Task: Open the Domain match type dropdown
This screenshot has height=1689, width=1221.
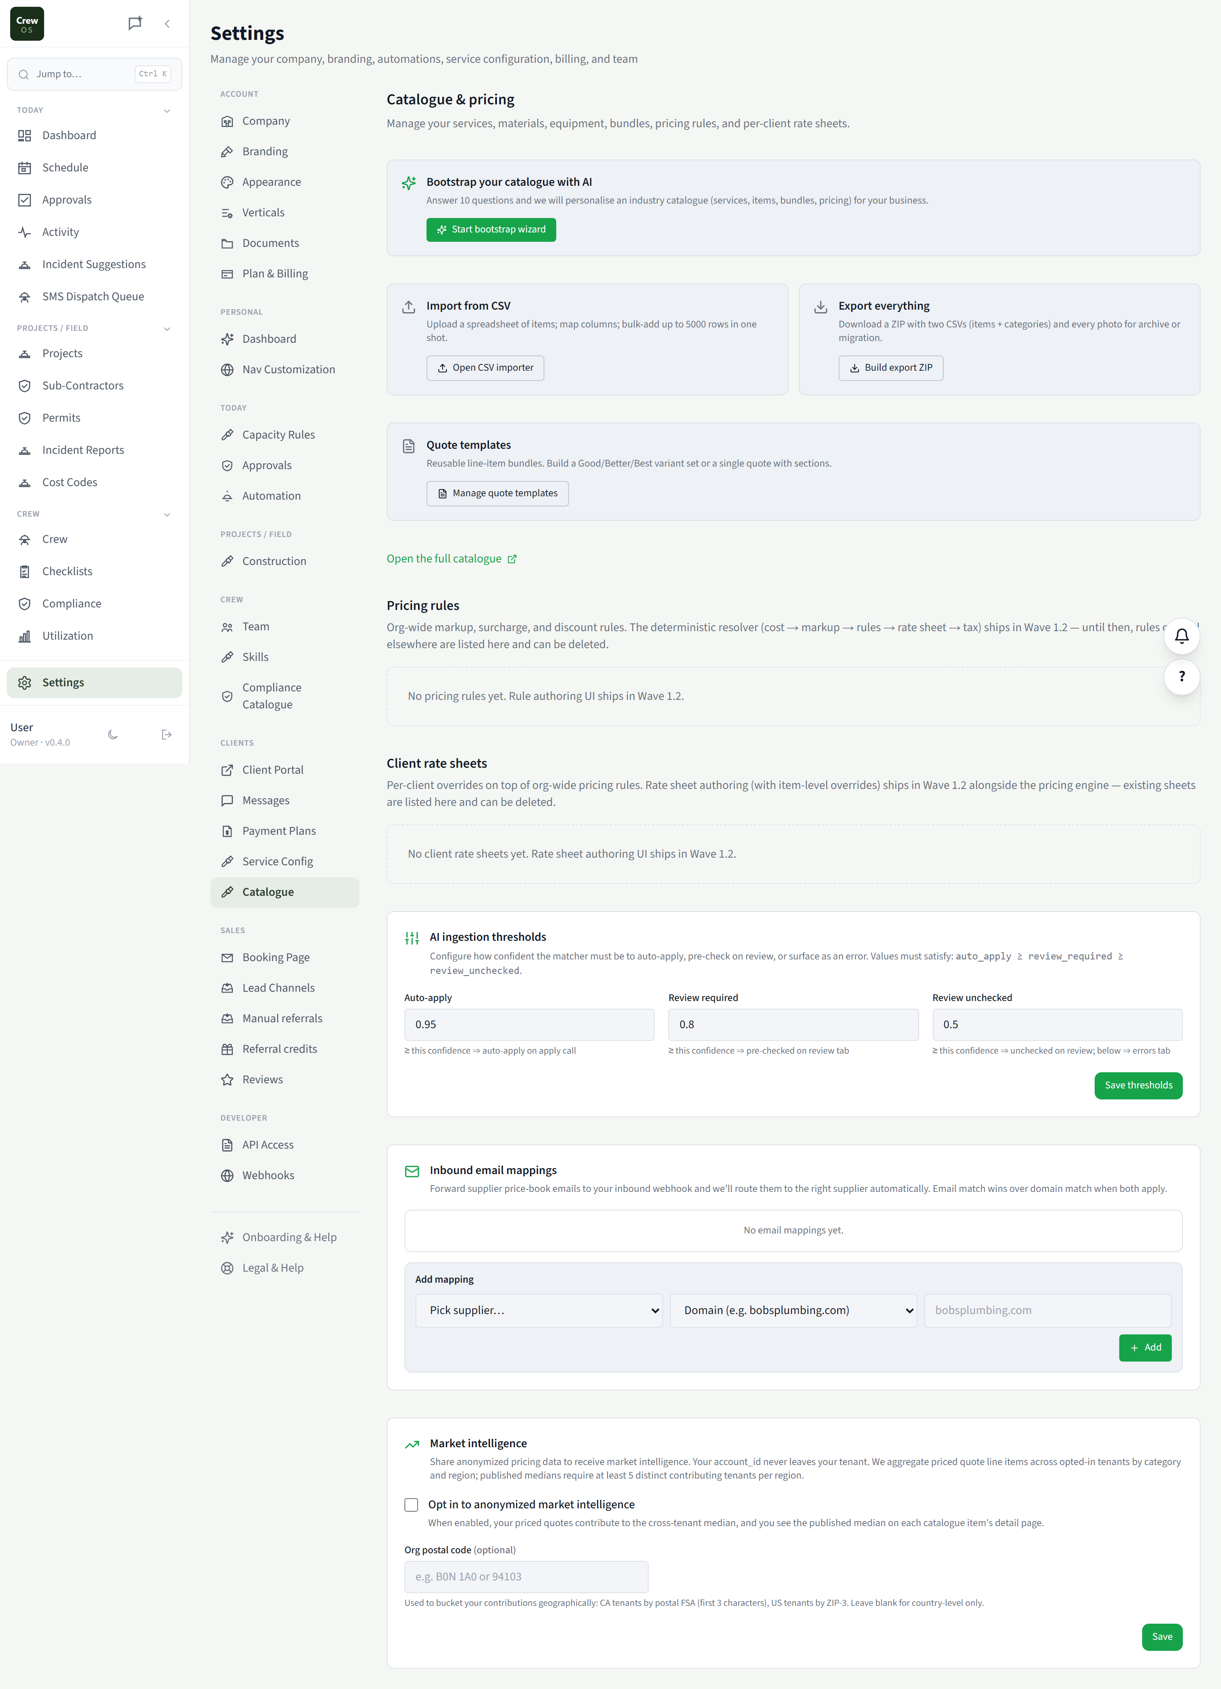Action: point(793,1311)
